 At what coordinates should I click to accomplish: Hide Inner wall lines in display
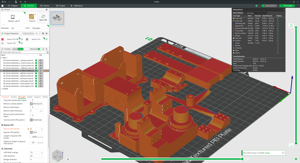click(278, 18)
